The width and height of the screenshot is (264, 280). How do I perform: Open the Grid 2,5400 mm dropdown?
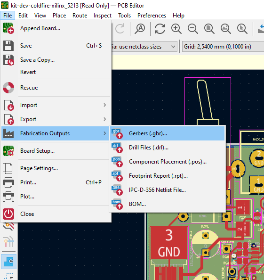[x=223, y=47]
